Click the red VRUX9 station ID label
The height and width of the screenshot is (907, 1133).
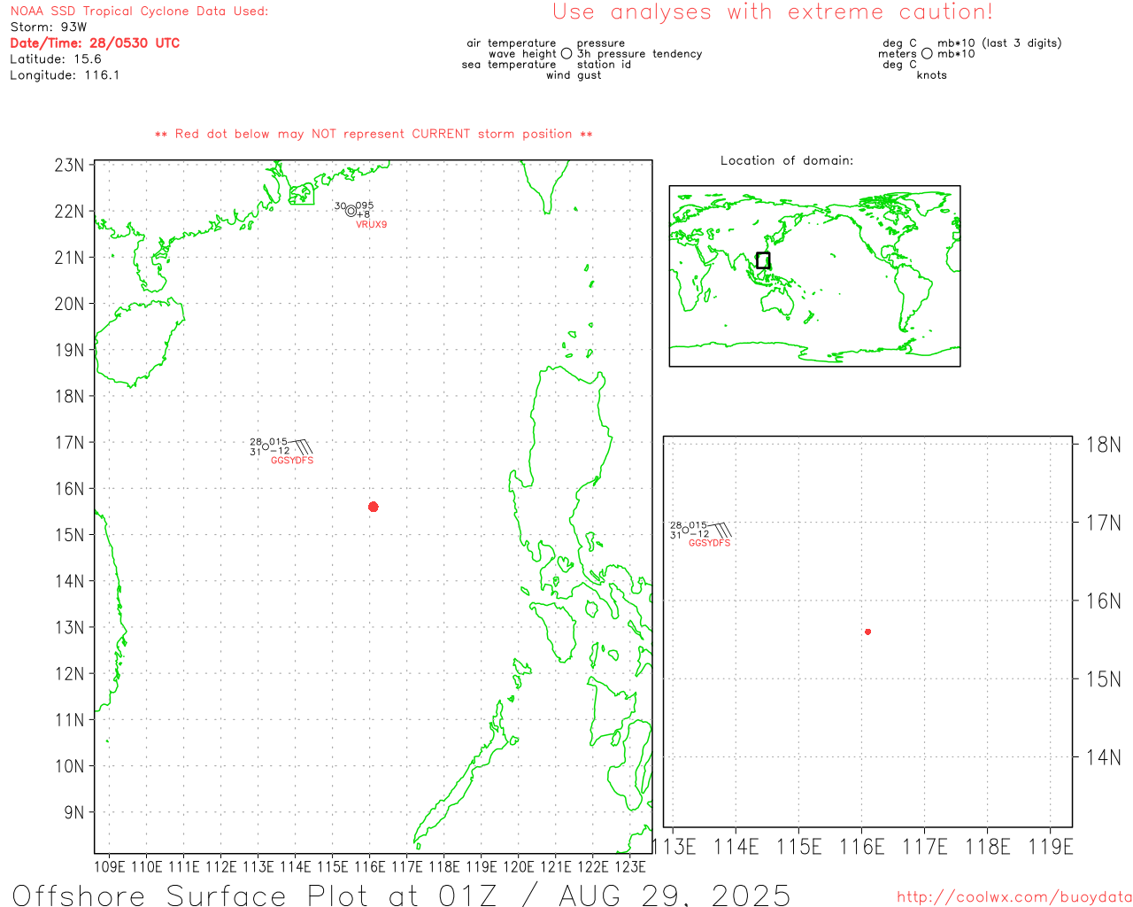pyautogui.click(x=372, y=225)
